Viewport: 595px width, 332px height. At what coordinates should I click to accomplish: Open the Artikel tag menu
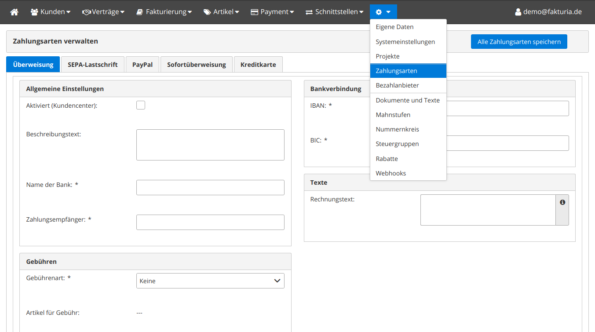[221, 12]
